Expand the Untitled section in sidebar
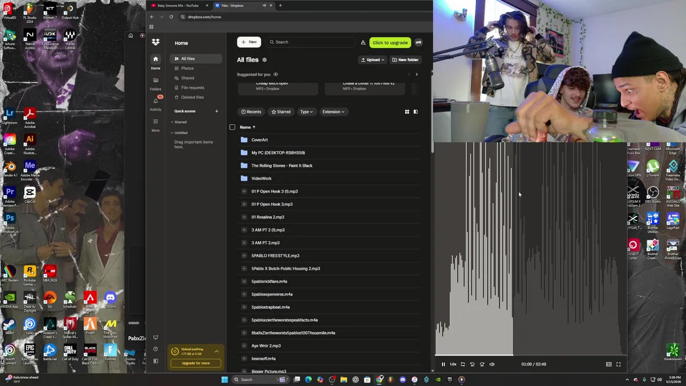The height and width of the screenshot is (386, 686). point(172,133)
